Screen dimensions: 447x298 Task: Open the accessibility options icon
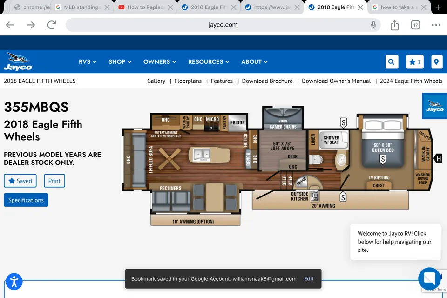(x=14, y=282)
